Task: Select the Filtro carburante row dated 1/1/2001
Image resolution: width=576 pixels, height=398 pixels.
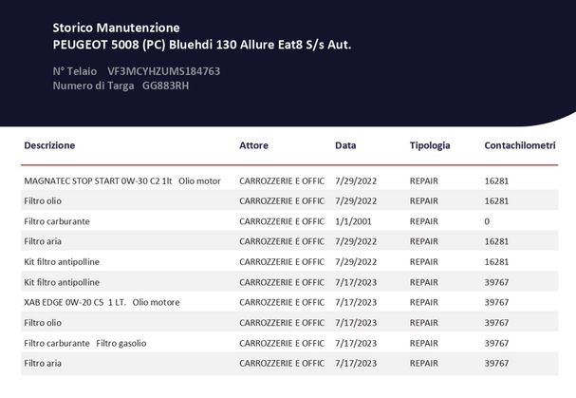Action: click(x=289, y=221)
